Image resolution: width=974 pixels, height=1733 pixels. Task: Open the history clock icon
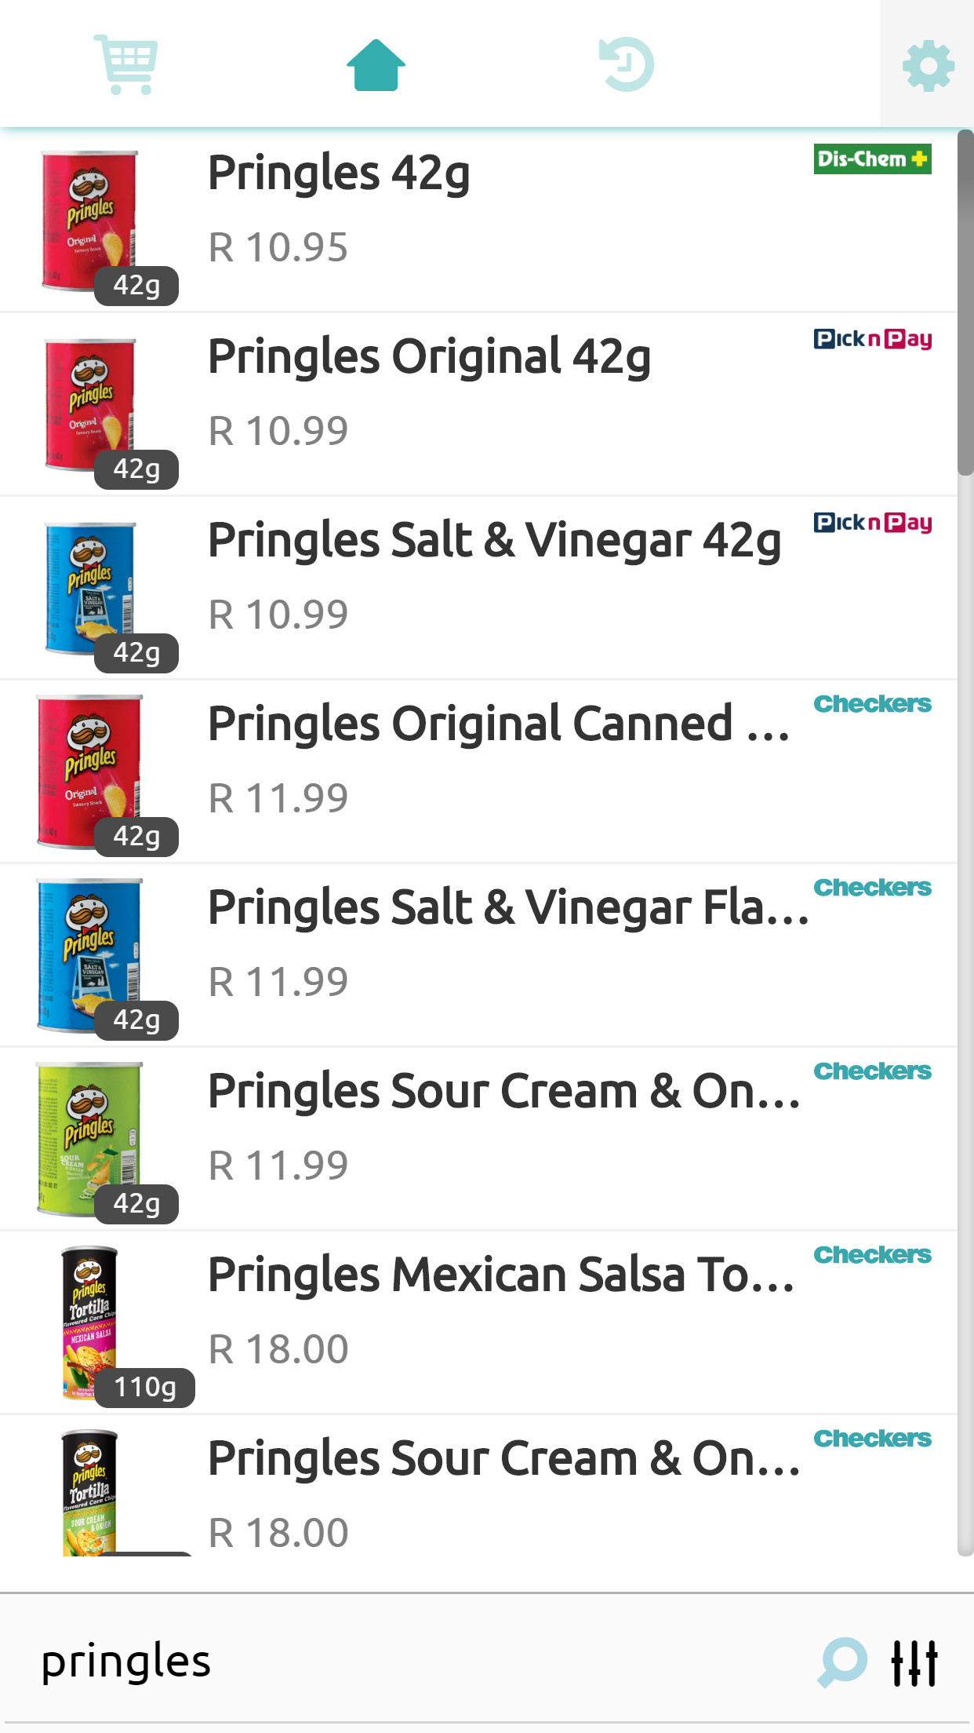coord(626,64)
